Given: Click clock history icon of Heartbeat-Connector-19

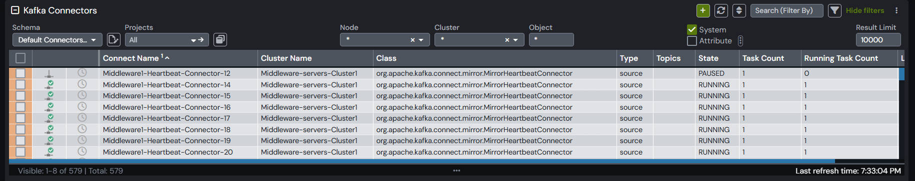Looking at the screenshot, I should click(82, 140).
